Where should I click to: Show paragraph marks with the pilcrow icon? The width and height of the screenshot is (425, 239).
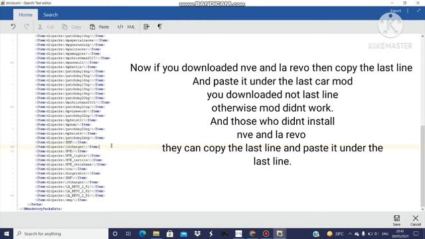click(159, 27)
